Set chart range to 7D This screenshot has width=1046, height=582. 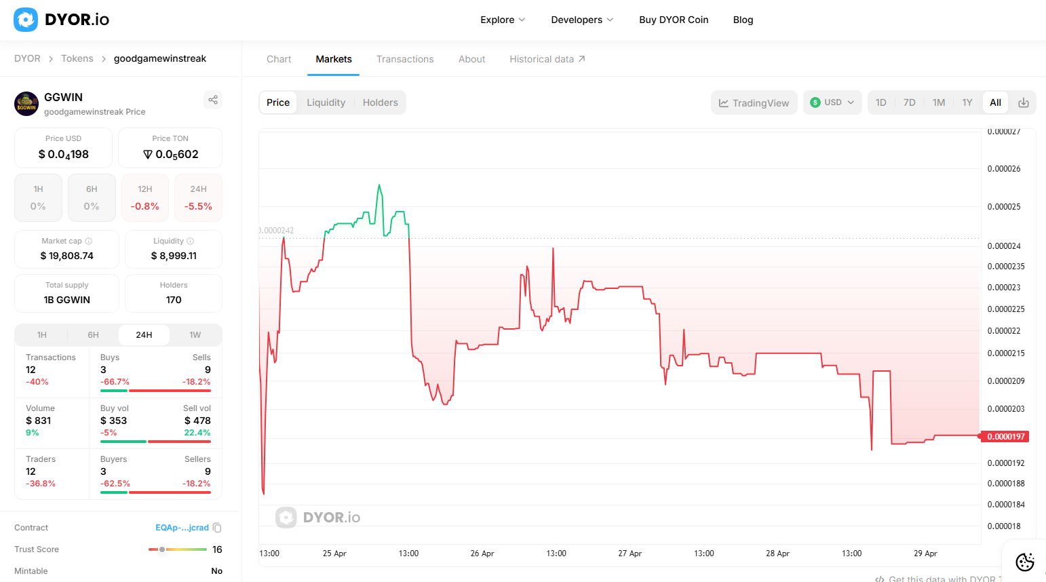click(x=910, y=102)
